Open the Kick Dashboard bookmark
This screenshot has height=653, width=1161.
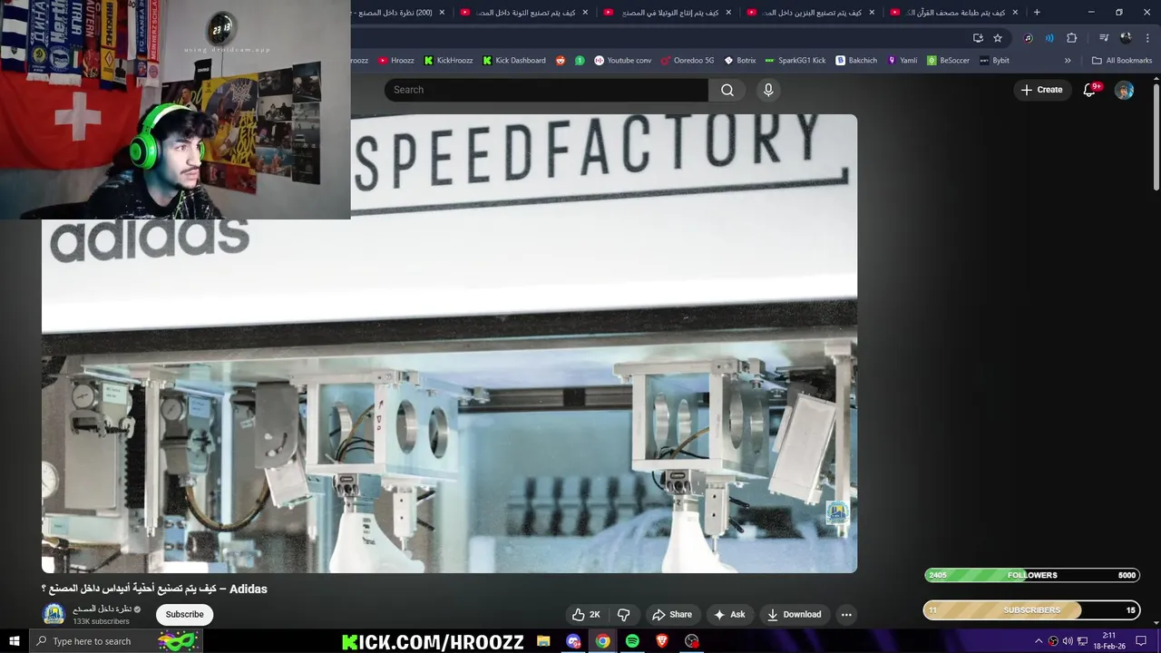(514, 61)
